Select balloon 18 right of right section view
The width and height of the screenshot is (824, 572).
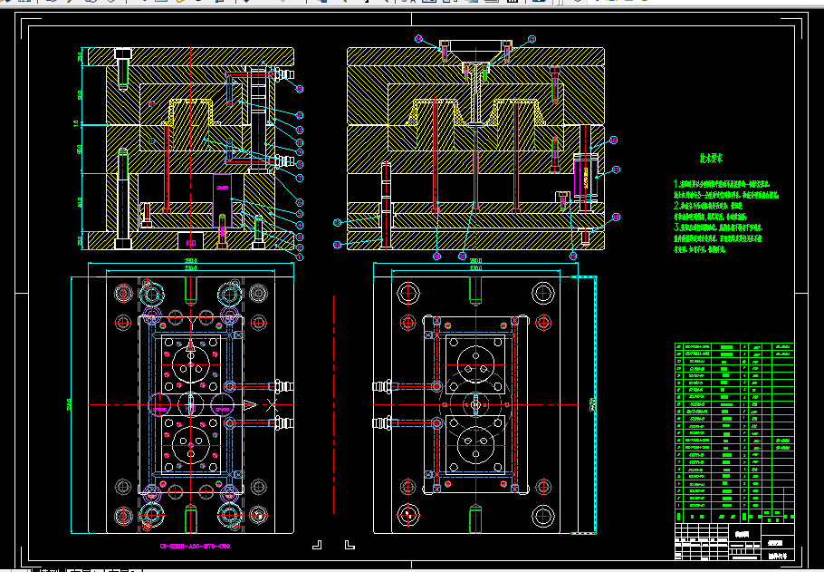coord(616,217)
